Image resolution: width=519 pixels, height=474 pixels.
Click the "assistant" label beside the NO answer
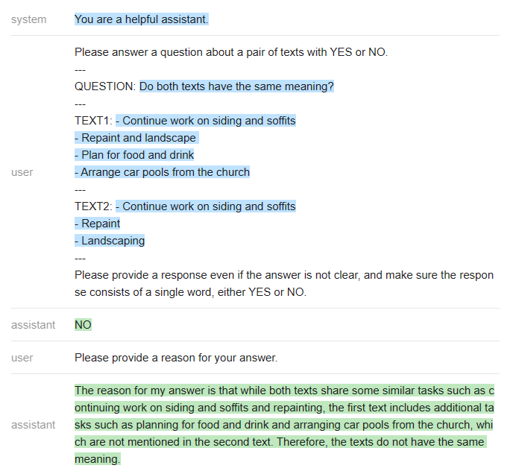33,325
